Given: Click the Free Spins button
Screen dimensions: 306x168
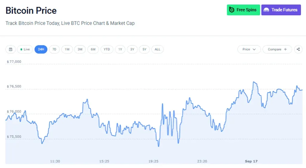Looking at the screenshot, I should (x=243, y=10).
